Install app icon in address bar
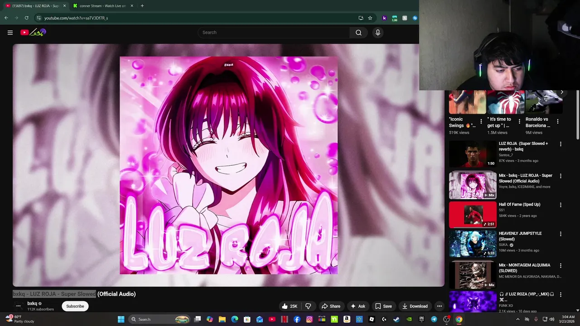580x326 pixels. coord(361,18)
